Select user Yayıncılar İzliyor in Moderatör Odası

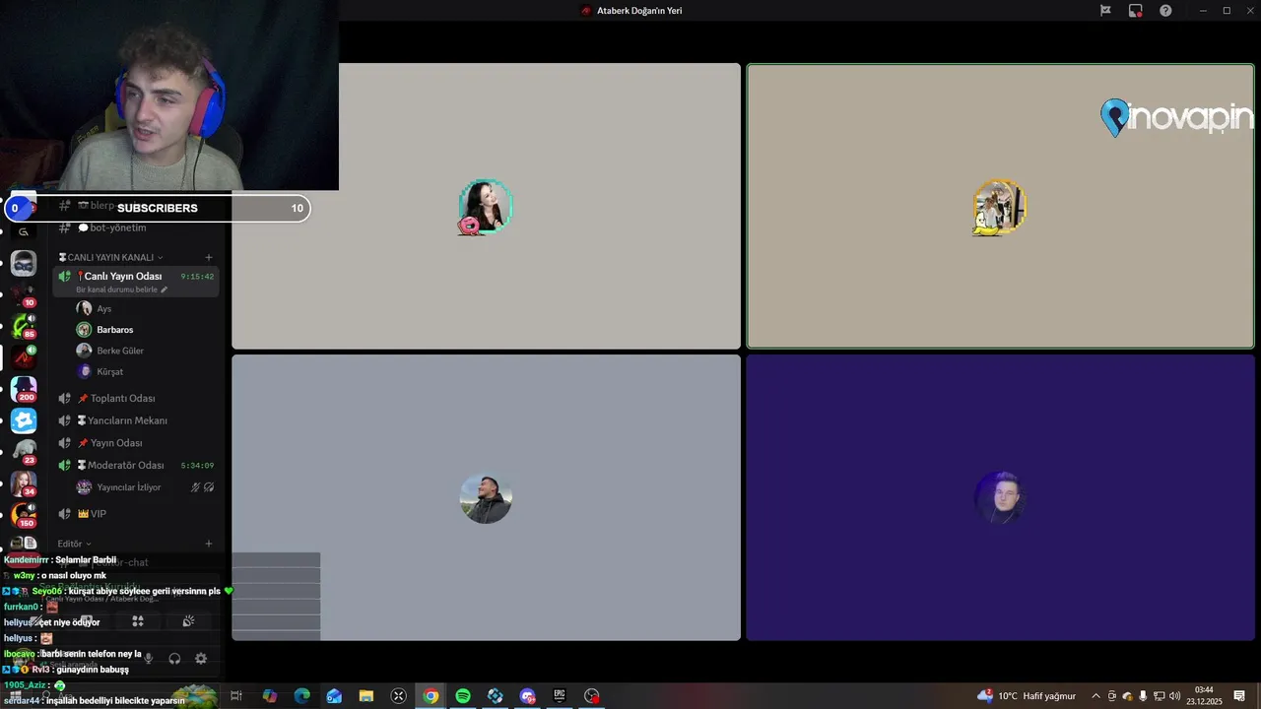tap(146, 487)
